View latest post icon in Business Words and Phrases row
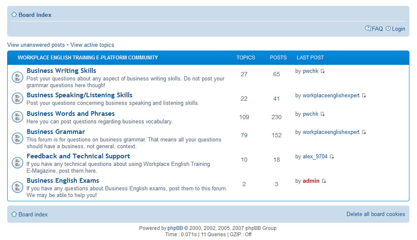The image size is (417, 240). (x=323, y=114)
